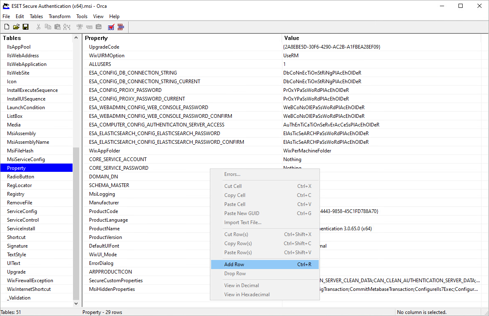Click the Copy icon in the toolbar
This screenshot has height=316, width=489.
[48, 27]
